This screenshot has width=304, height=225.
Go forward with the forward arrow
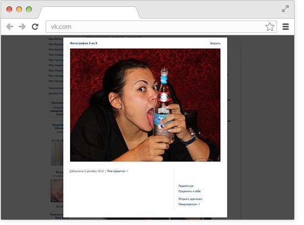click(x=22, y=26)
